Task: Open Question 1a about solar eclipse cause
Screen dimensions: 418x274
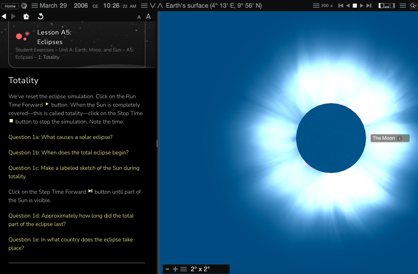Action: 60,137
